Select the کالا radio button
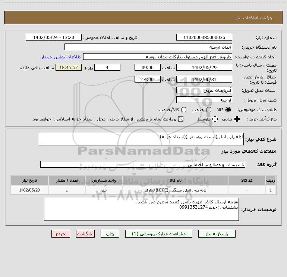 tap(228, 110)
